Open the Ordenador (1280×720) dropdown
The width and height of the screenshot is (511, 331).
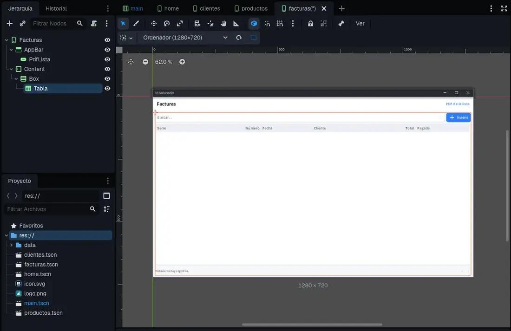(185, 38)
